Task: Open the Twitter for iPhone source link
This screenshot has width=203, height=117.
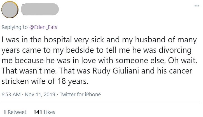Action: point(80,95)
